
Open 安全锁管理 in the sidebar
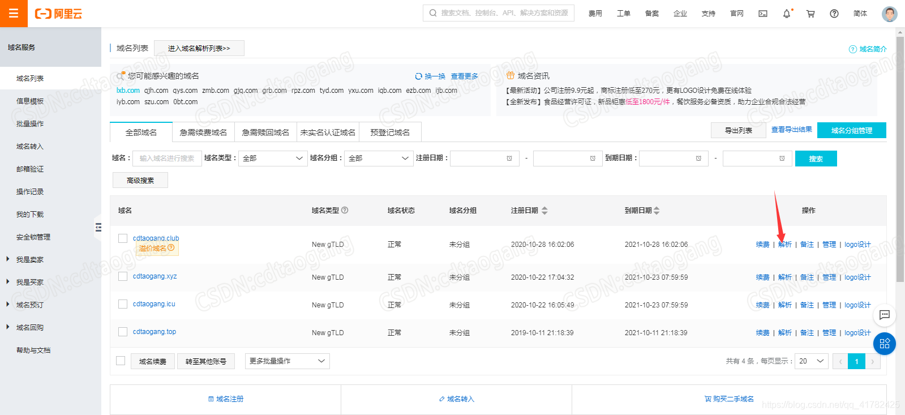point(33,237)
